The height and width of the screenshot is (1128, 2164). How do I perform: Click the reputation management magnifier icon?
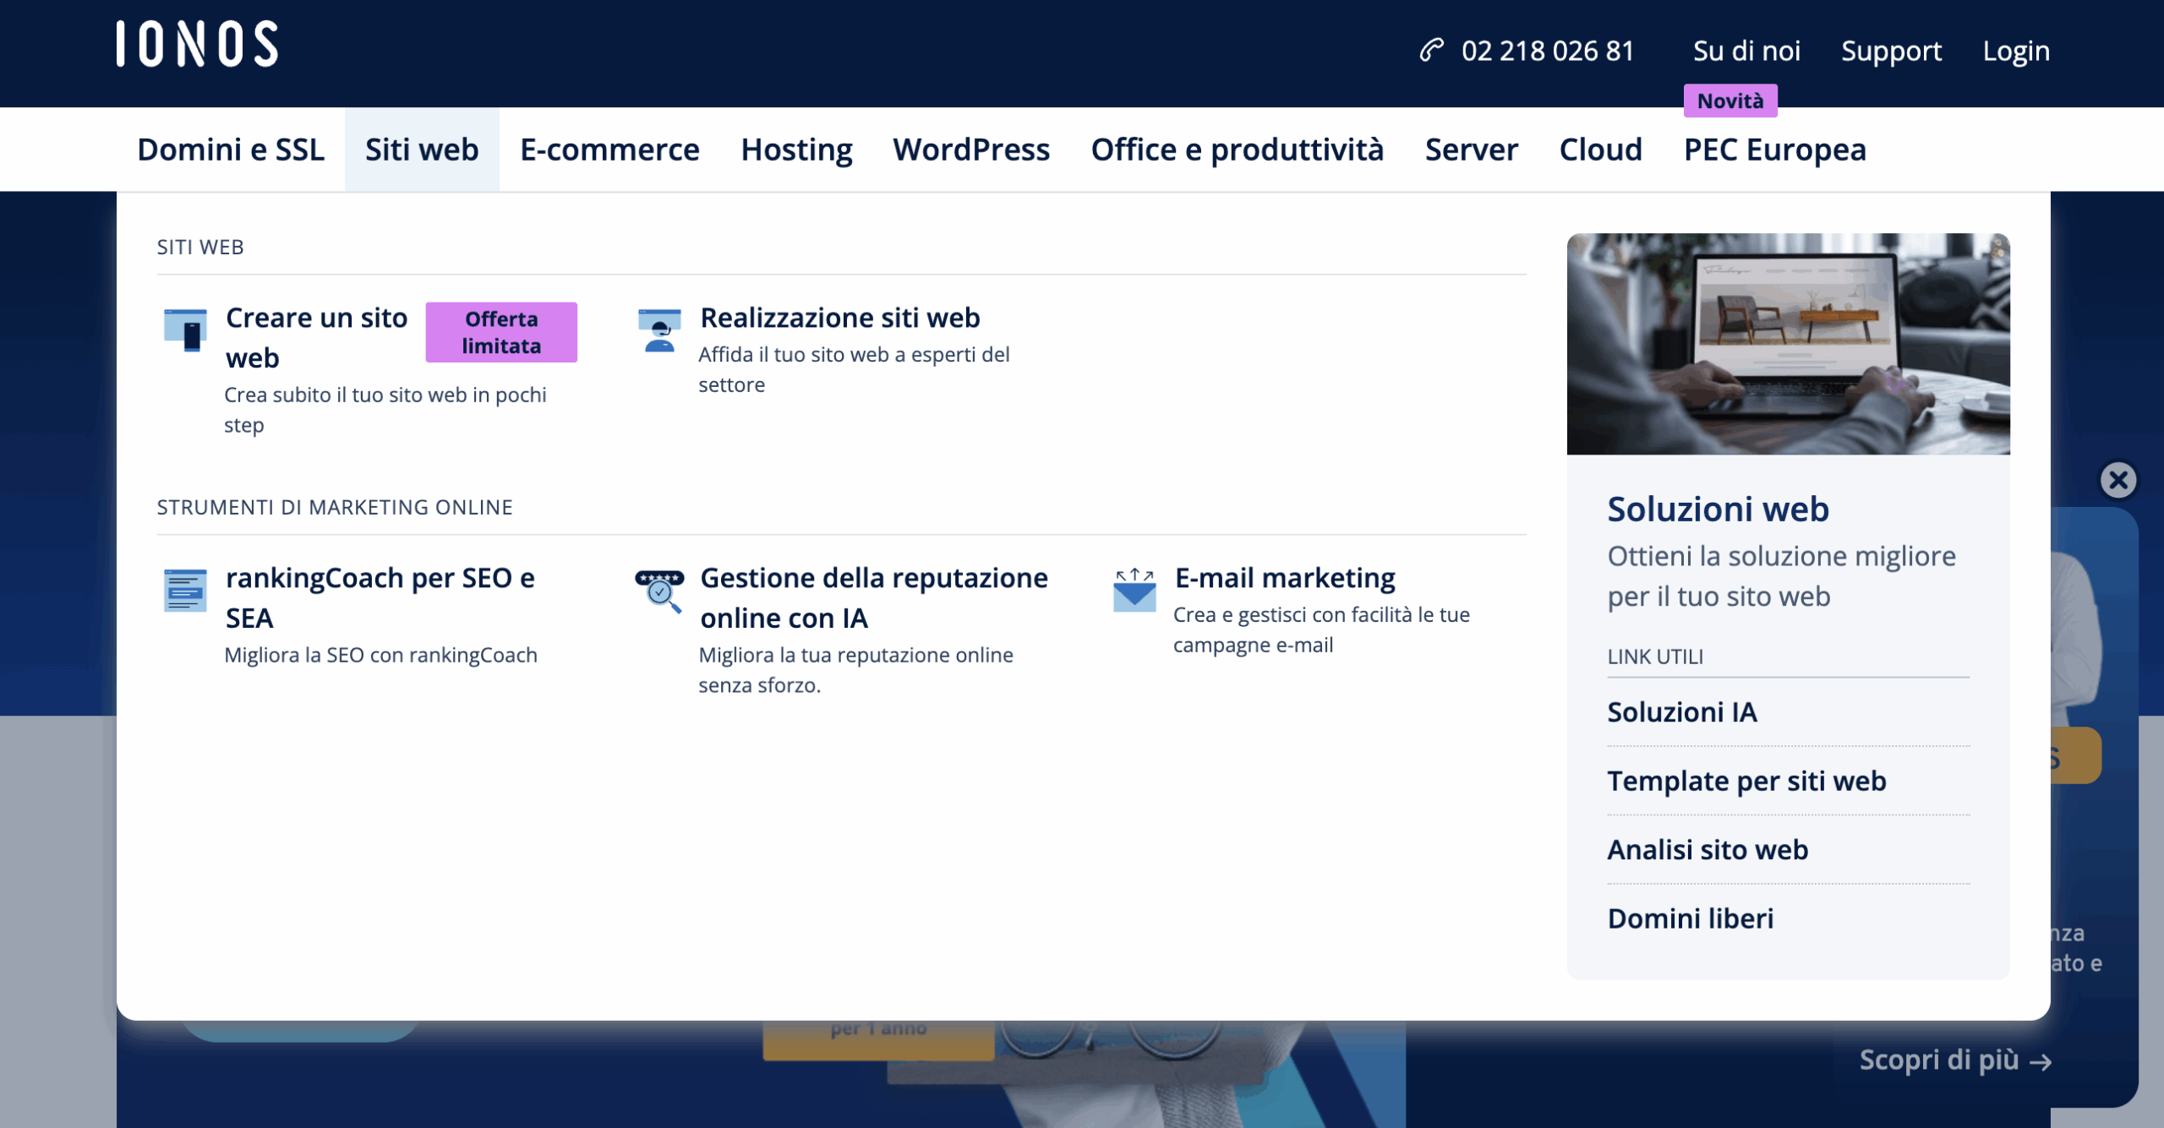(x=659, y=590)
